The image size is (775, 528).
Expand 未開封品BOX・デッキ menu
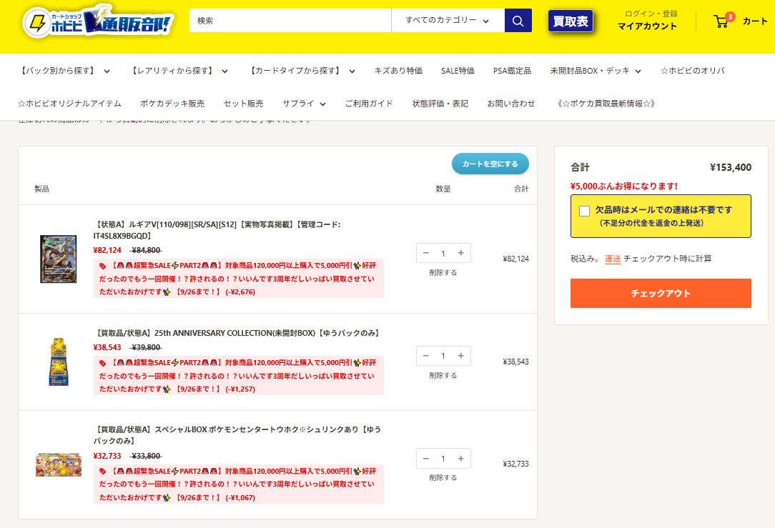coord(595,71)
